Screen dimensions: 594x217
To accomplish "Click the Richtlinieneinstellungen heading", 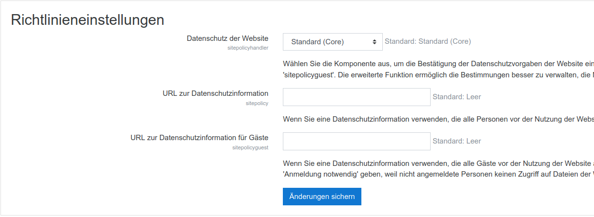I will [x=87, y=20].
